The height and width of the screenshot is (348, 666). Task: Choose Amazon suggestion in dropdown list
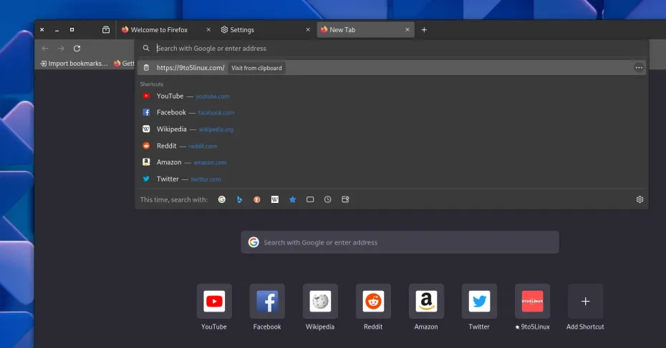(x=391, y=162)
